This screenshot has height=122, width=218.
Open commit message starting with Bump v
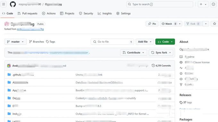click(88, 106)
